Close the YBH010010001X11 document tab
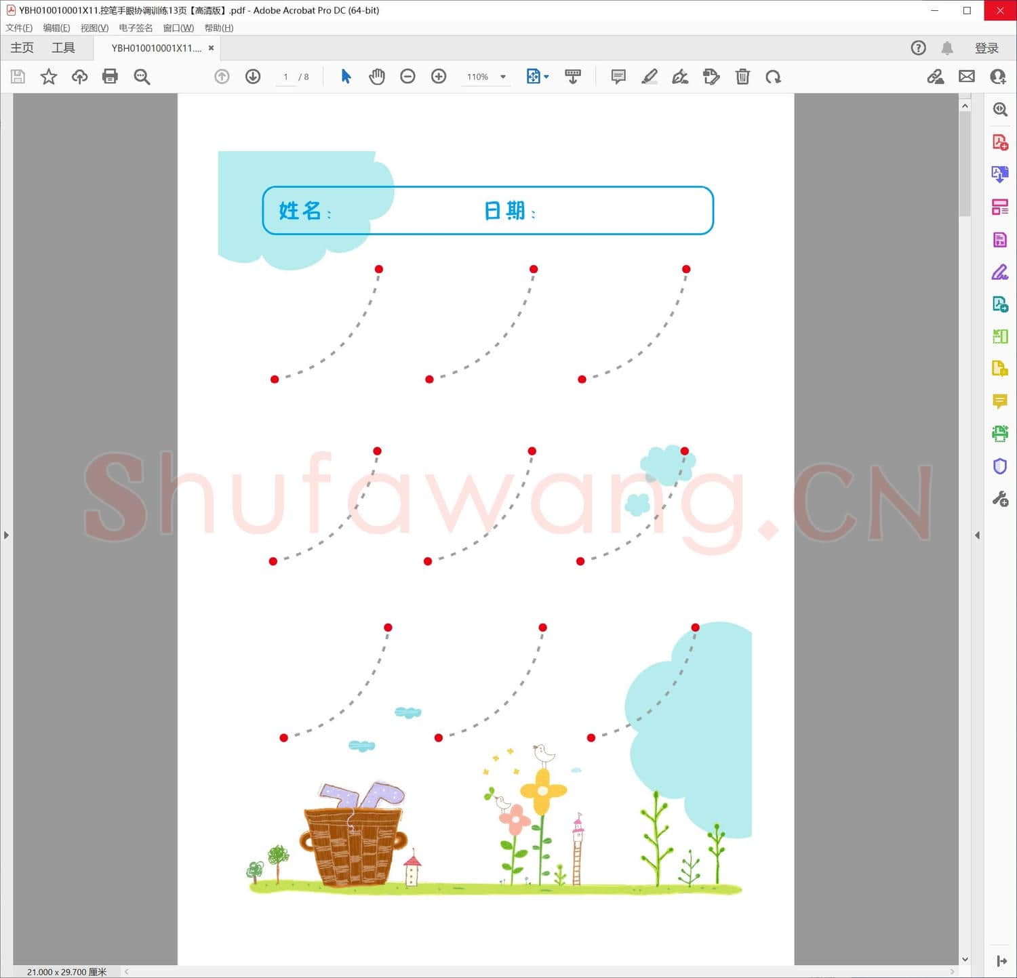 click(211, 48)
